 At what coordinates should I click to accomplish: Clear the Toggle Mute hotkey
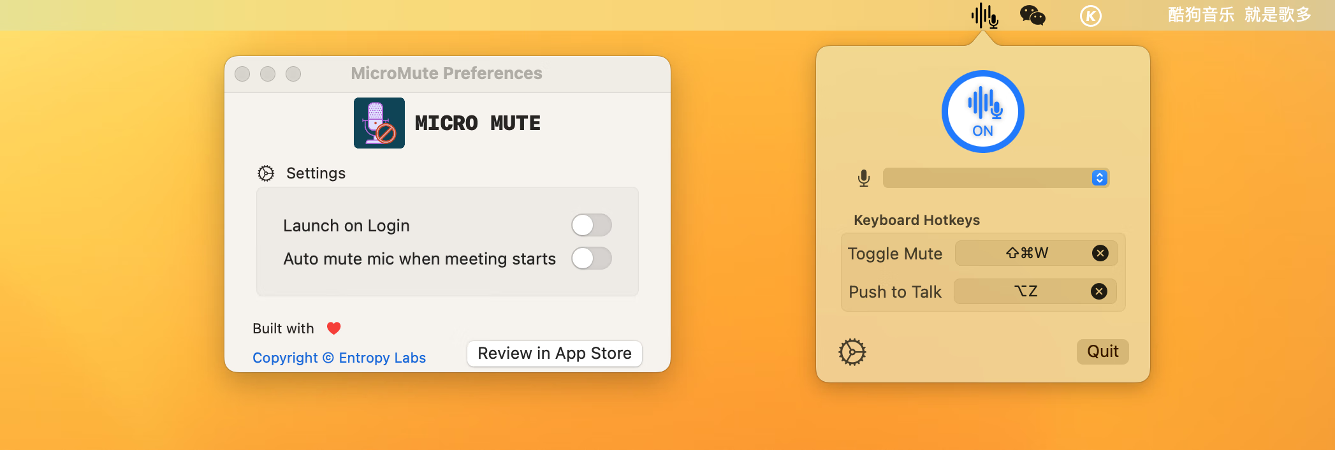click(x=1100, y=253)
